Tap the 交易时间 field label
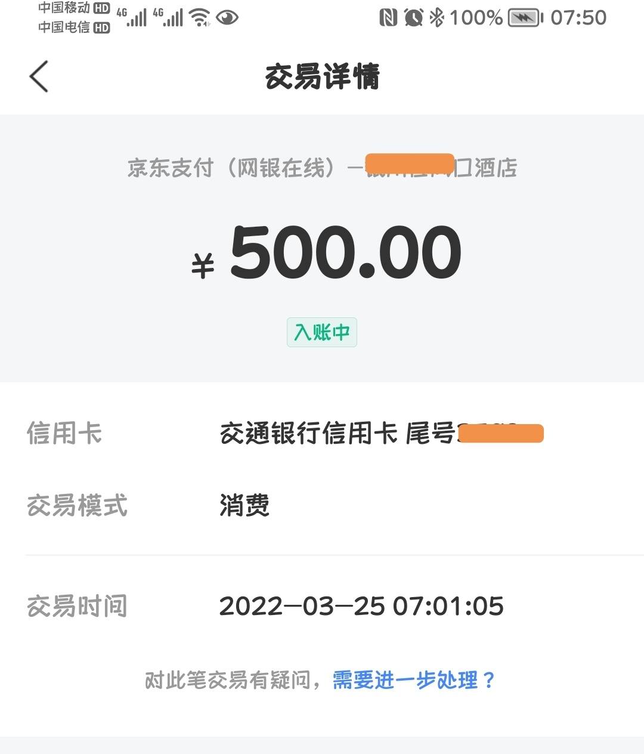The height and width of the screenshot is (754, 644). click(x=77, y=606)
